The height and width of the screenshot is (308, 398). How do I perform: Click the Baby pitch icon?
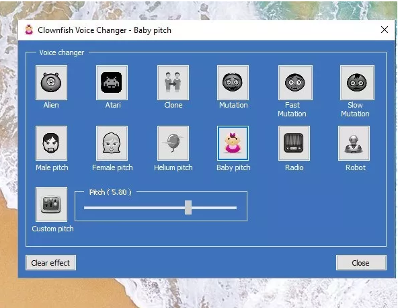[233, 143]
